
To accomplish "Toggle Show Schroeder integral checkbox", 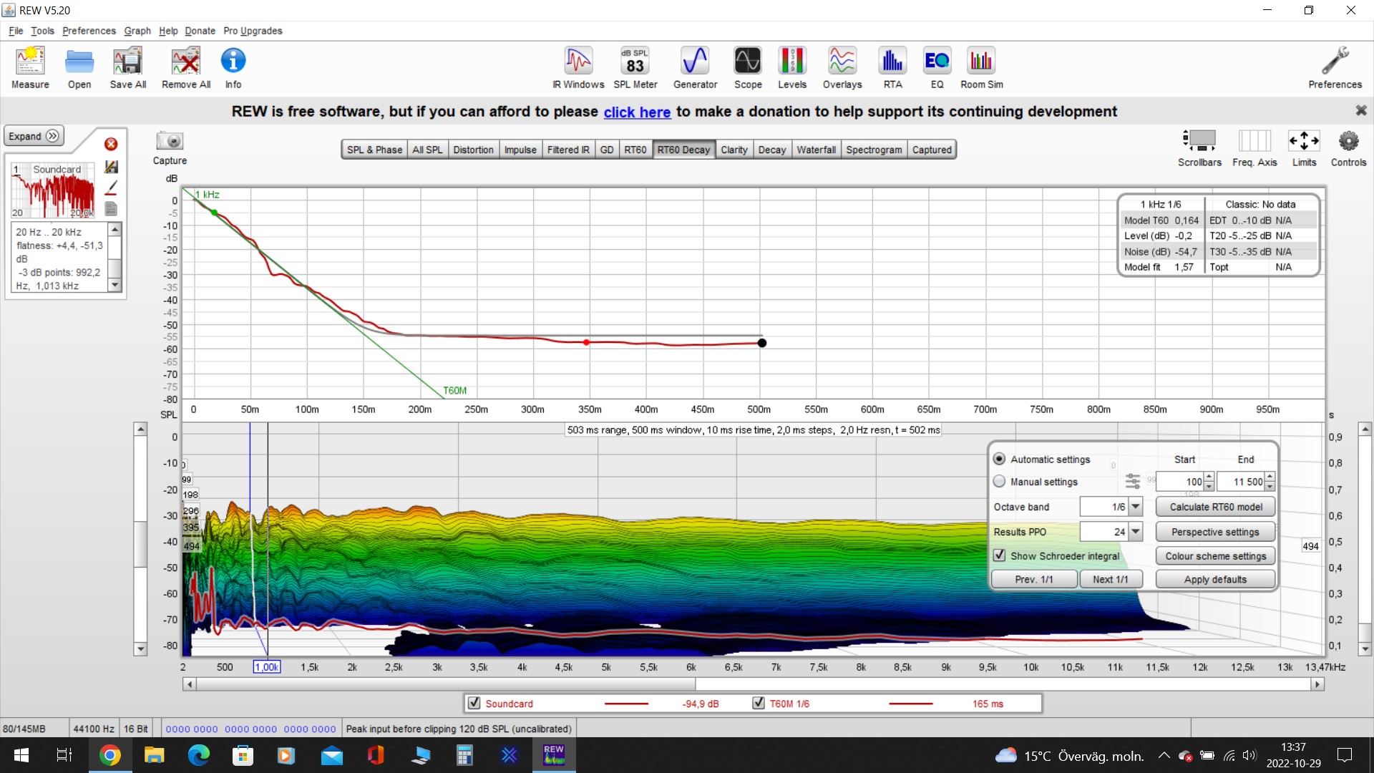I will coord(999,555).
